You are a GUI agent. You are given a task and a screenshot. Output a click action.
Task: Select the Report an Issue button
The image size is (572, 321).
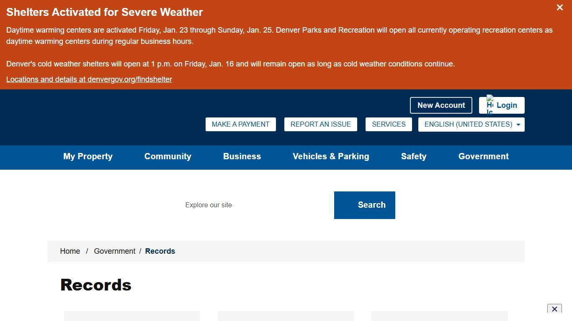320,125
